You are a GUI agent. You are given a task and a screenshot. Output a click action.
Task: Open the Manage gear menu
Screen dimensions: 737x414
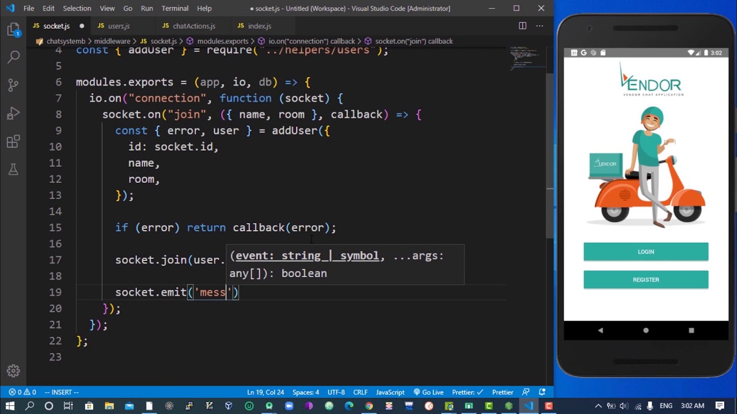(13, 371)
